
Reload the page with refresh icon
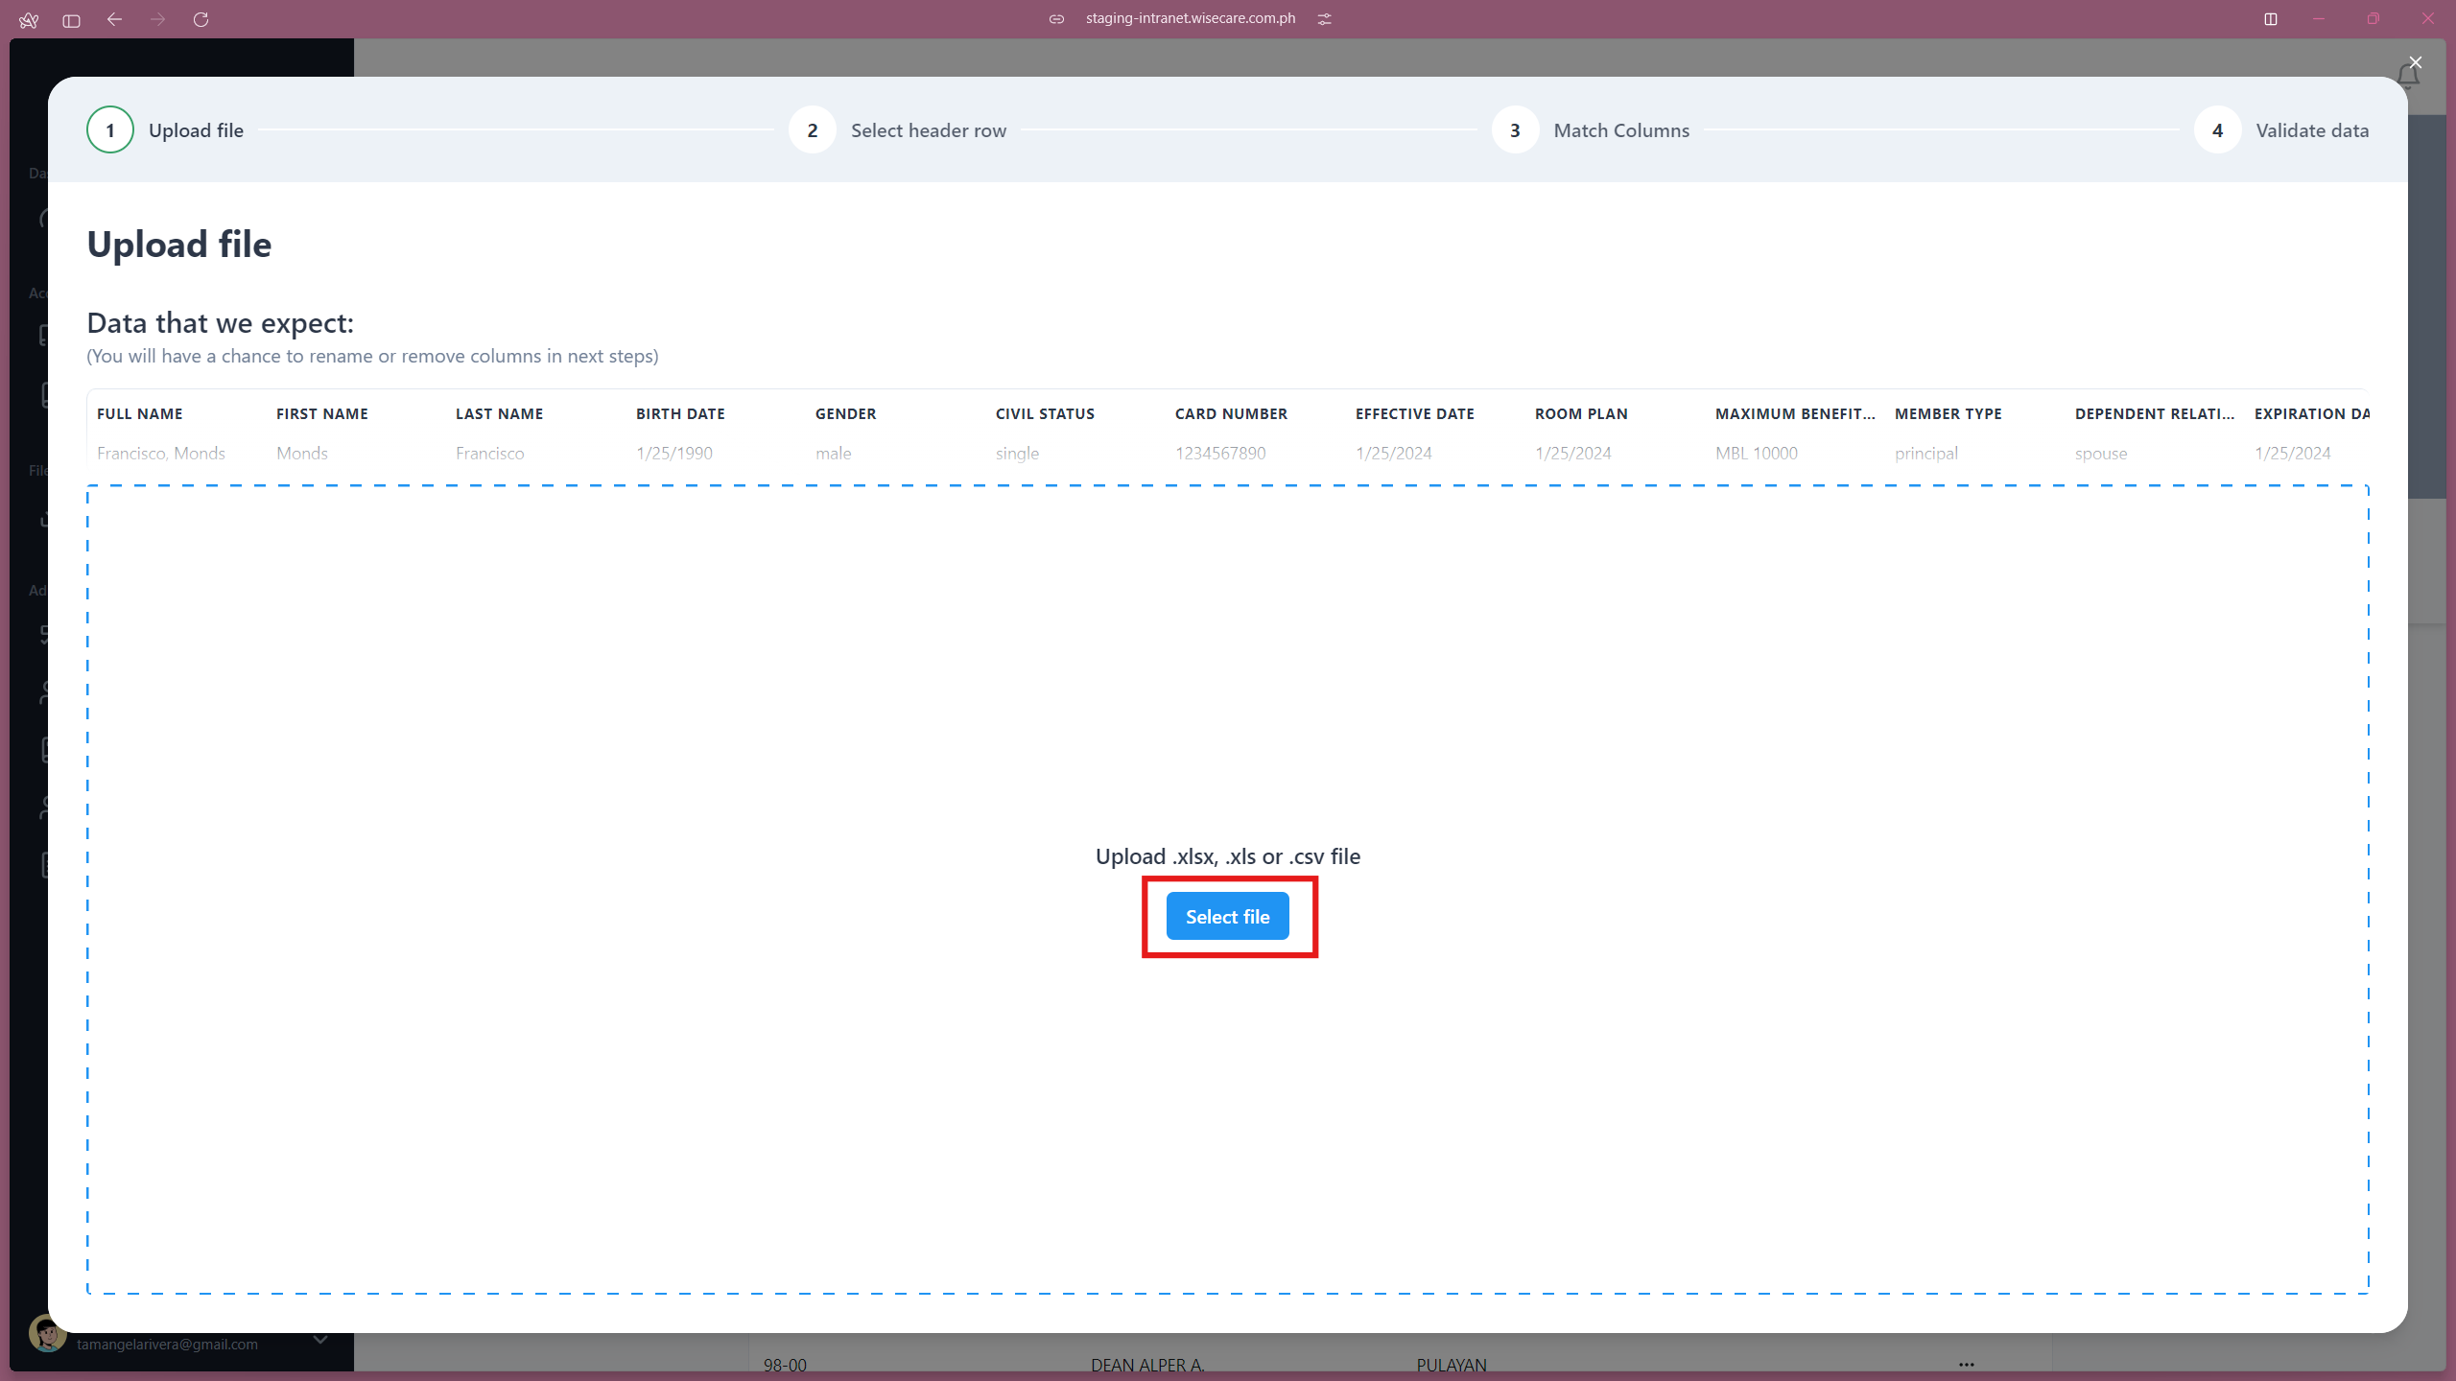coord(201,19)
